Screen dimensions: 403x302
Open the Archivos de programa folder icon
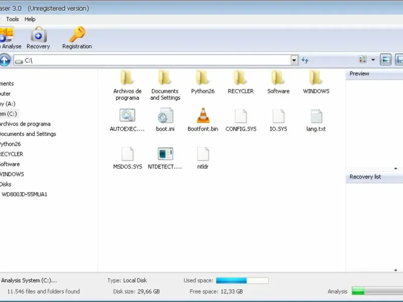click(x=127, y=78)
